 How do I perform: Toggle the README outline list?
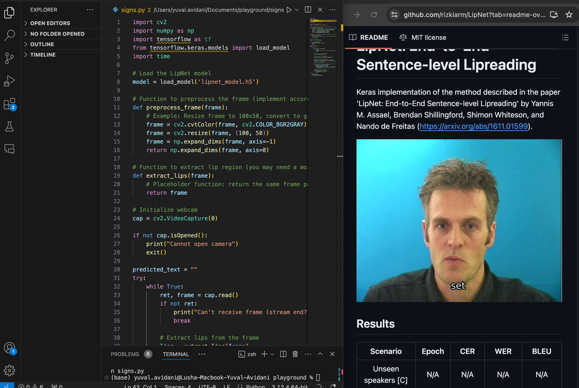[x=565, y=37]
